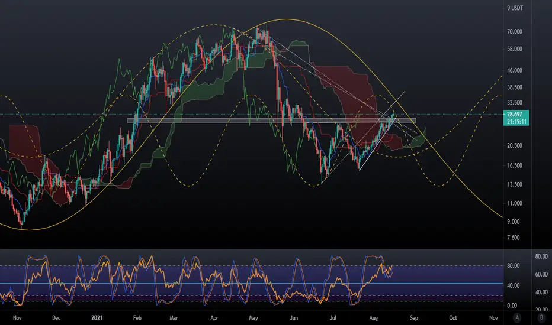Click the Mar label on time axis
The image size is (552, 325).
[x=174, y=318]
